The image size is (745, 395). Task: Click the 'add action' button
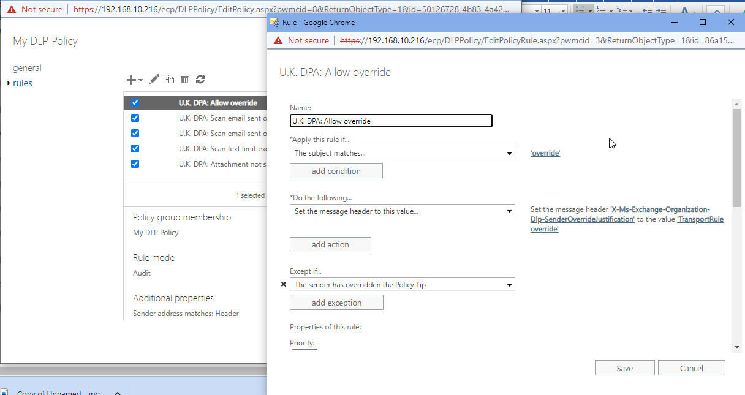pos(330,244)
